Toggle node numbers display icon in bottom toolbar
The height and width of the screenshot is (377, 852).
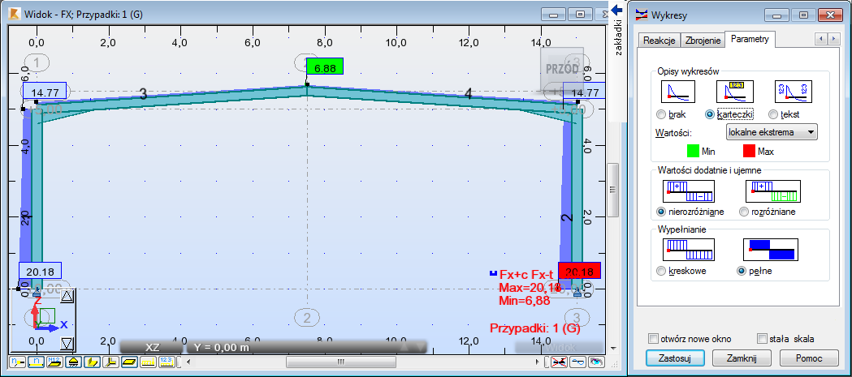tap(17, 362)
